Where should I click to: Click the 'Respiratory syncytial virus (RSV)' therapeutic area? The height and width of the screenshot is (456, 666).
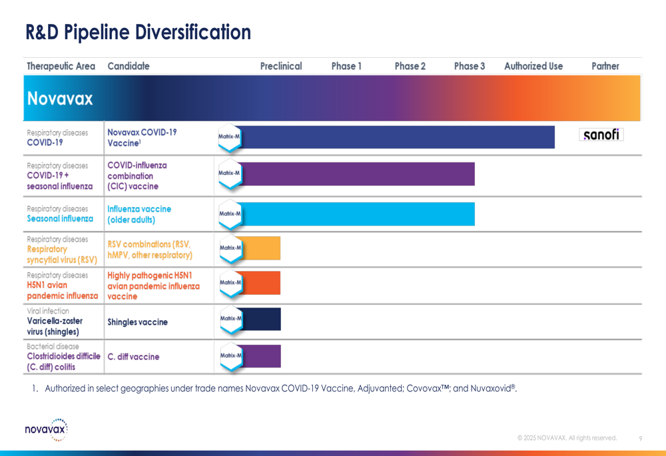point(62,254)
